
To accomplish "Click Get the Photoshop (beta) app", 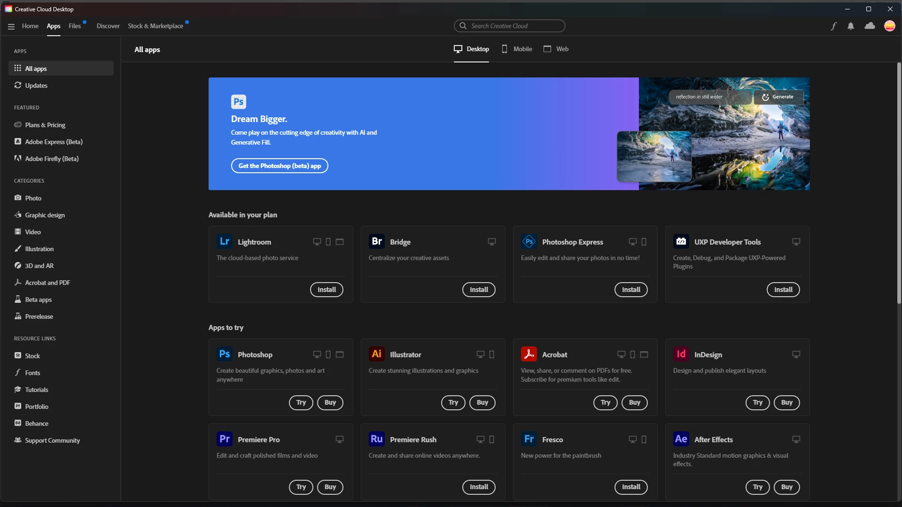I will coord(280,166).
